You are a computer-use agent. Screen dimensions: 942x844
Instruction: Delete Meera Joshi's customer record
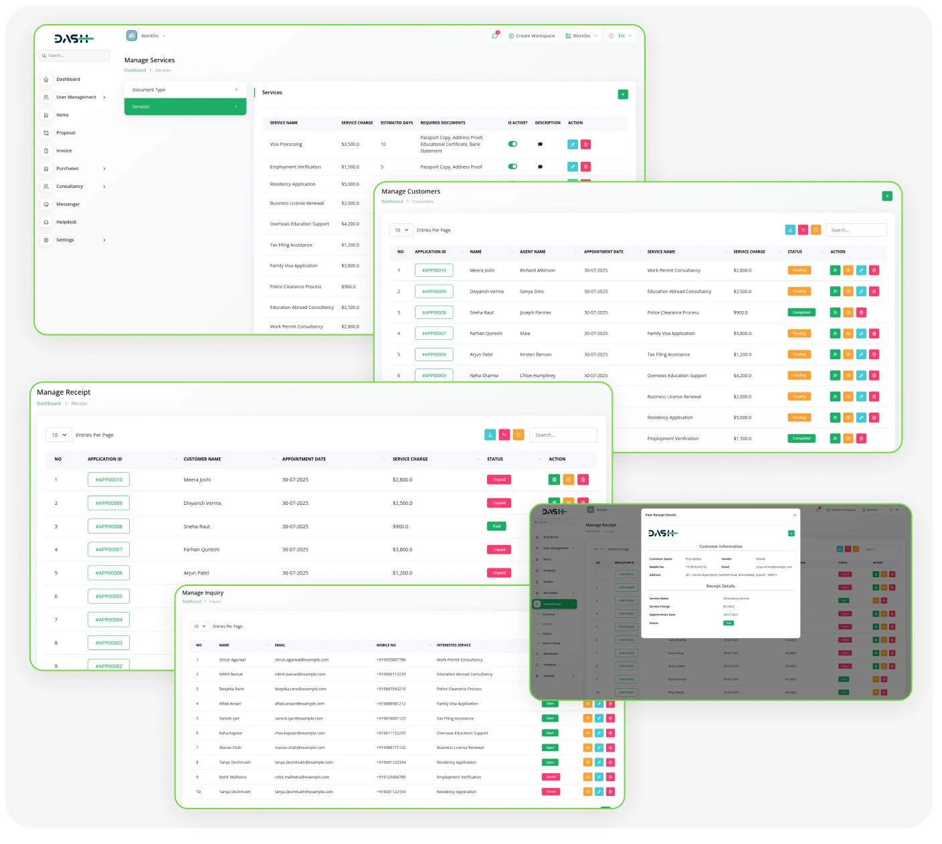point(874,271)
